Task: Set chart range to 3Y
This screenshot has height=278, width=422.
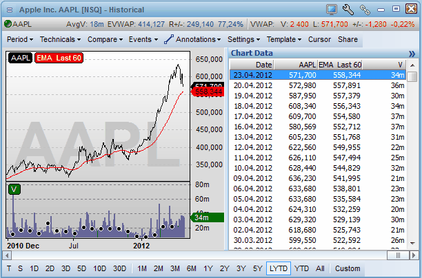Action: [x=241, y=268]
